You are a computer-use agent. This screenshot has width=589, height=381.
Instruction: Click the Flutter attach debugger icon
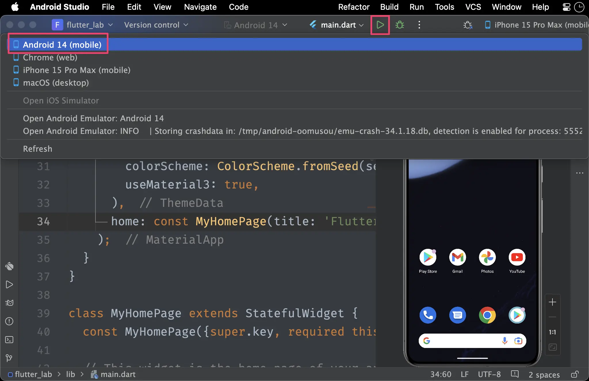468,25
